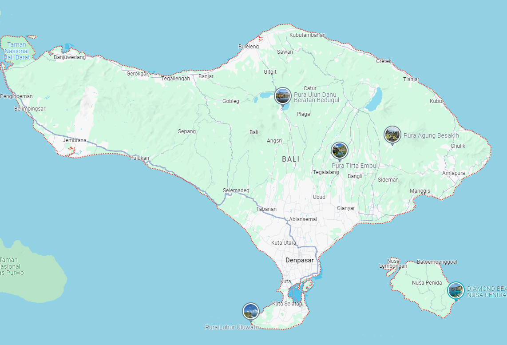Select the Sideman label
The image size is (507, 345).
pos(388,179)
